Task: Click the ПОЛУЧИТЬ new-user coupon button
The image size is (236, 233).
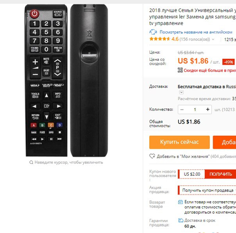Action: pyautogui.click(x=220, y=174)
